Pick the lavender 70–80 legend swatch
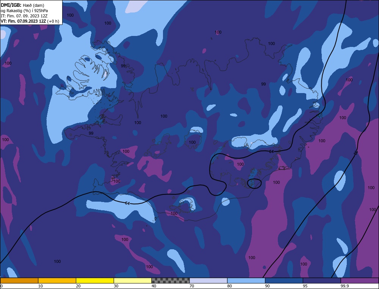 [208, 281]
